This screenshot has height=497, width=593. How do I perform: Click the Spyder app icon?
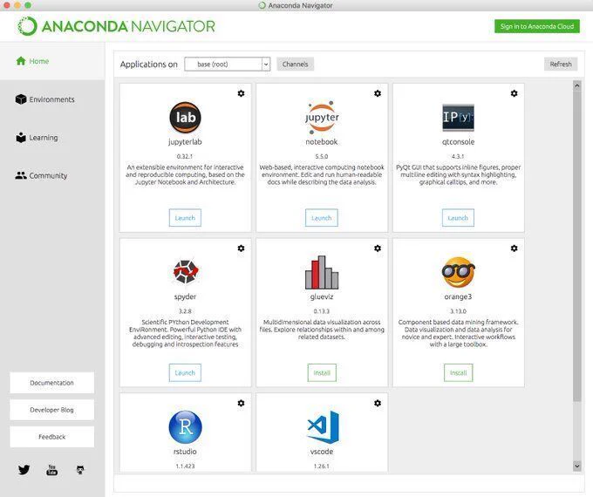click(185, 271)
